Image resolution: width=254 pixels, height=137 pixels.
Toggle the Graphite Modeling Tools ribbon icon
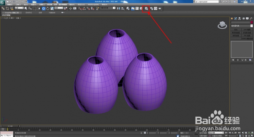click(x=133, y=9)
